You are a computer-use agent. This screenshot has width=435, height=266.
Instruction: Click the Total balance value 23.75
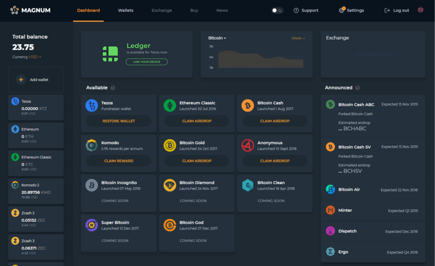pos(23,47)
